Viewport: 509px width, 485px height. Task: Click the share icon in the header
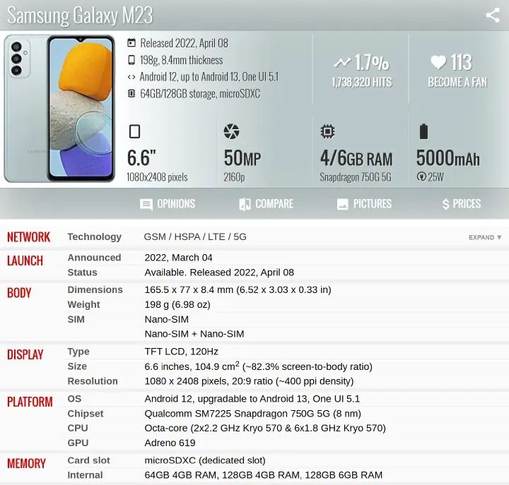[492, 16]
